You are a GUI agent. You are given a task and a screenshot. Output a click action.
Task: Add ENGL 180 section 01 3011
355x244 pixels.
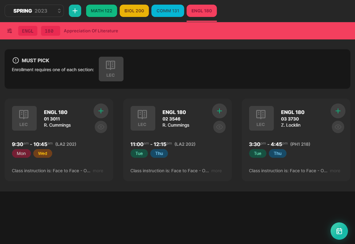click(x=101, y=111)
